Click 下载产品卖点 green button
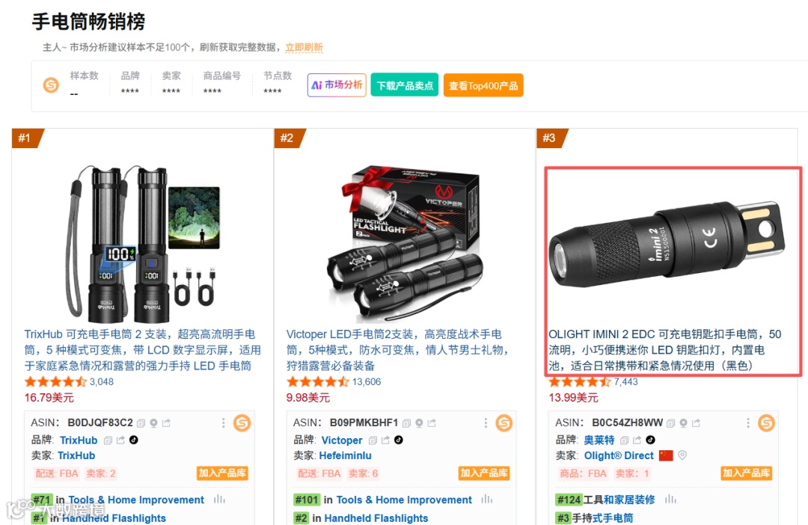 405,85
